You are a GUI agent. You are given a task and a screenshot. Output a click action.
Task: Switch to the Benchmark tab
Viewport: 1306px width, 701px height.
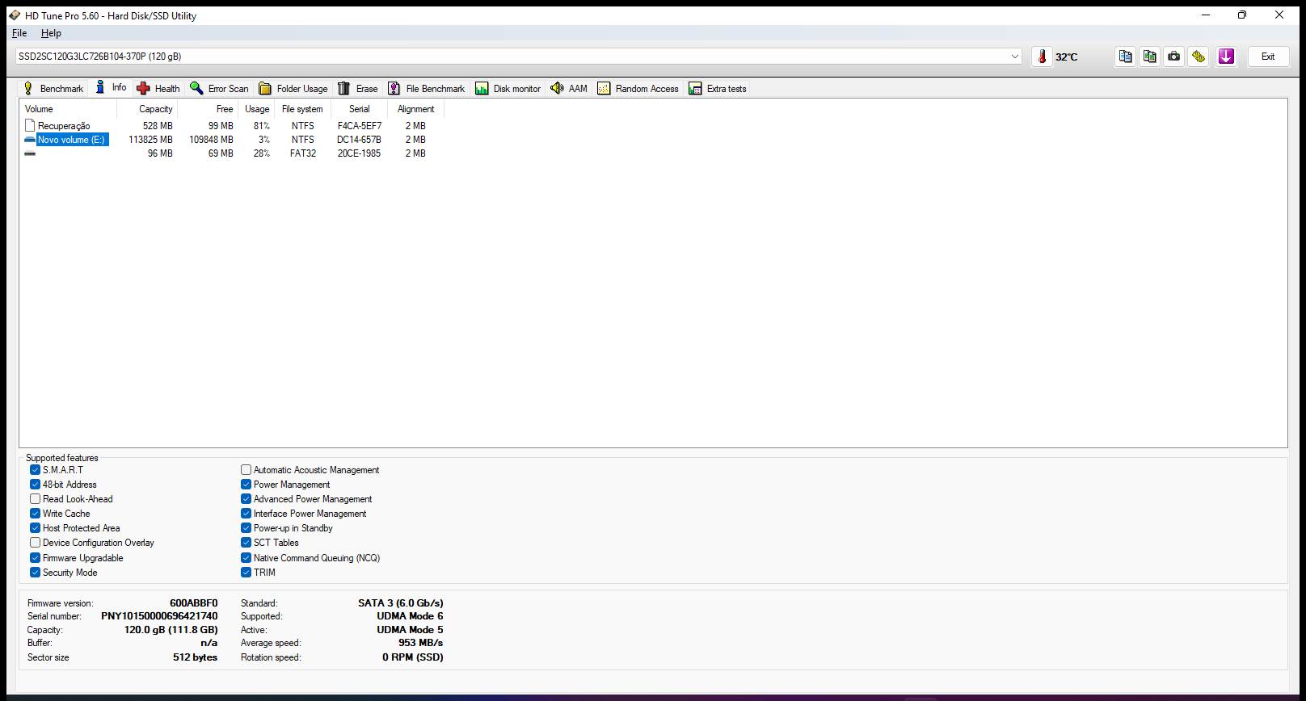53,88
